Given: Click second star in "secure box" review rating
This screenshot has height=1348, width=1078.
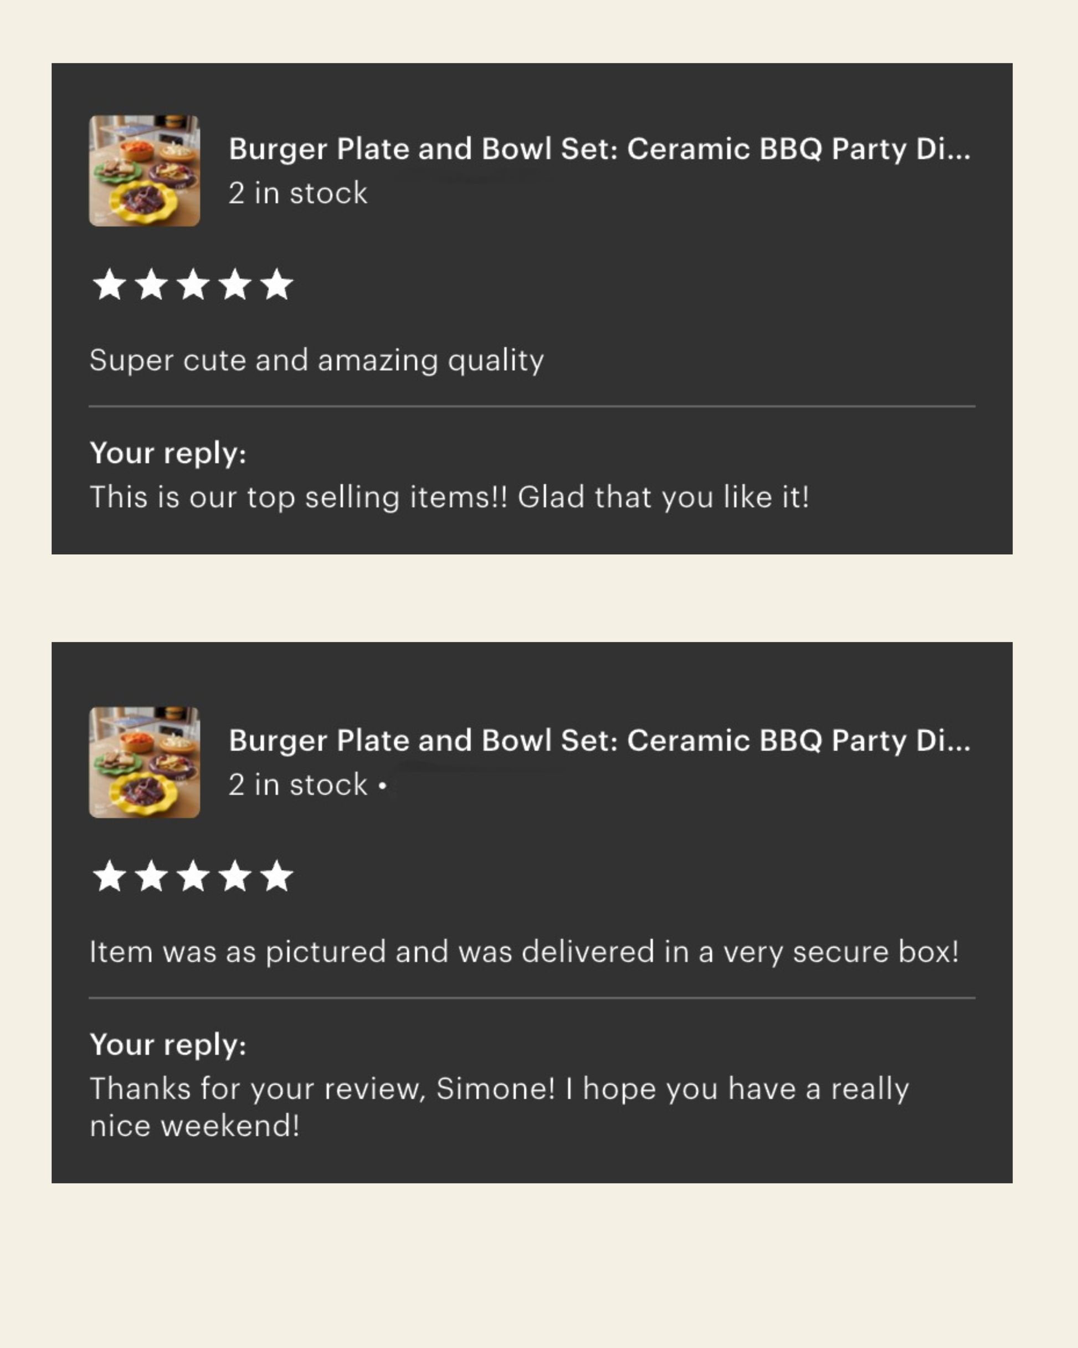Looking at the screenshot, I should 151,875.
